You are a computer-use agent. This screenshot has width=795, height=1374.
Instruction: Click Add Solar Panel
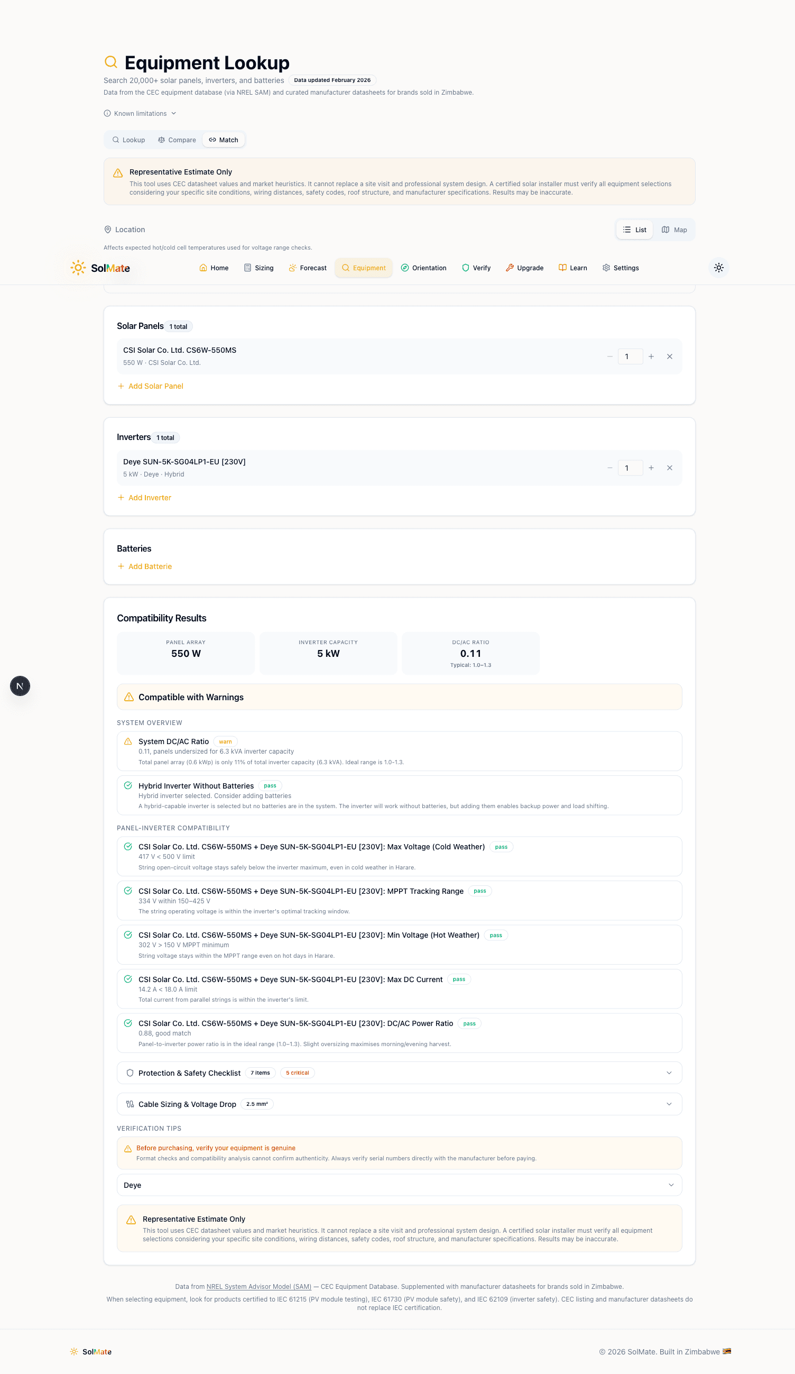pos(151,386)
